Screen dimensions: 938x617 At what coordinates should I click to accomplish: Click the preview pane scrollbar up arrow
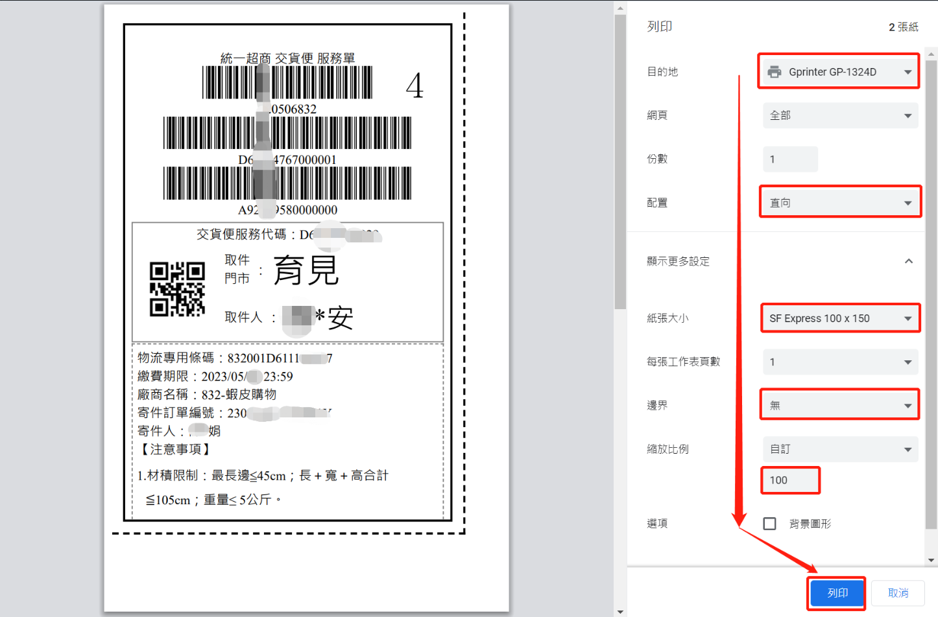click(x=620, y=8)
